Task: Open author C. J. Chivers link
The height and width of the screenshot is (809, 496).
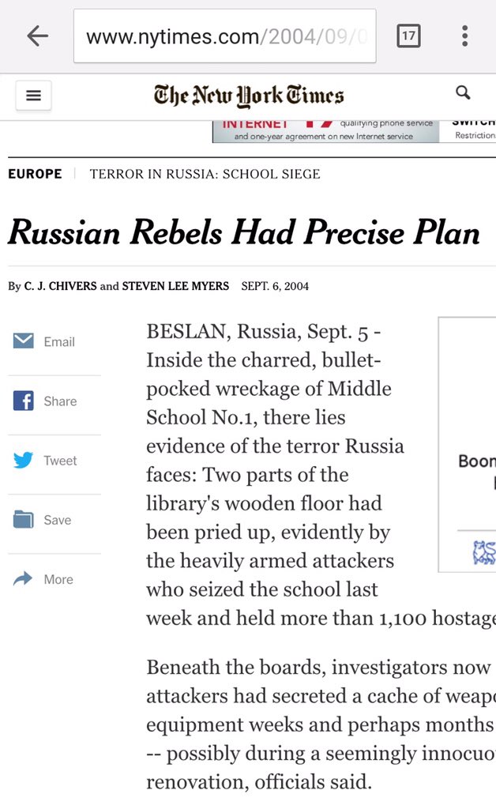Action: [x=61, y=286]
